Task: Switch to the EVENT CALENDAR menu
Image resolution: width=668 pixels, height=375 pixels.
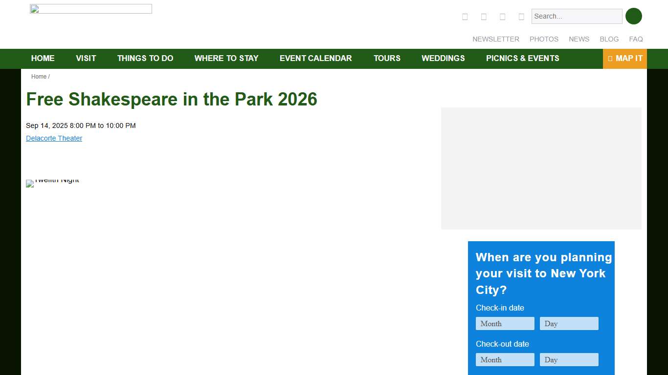Action: pyautogui.click(x=315, y=59)
